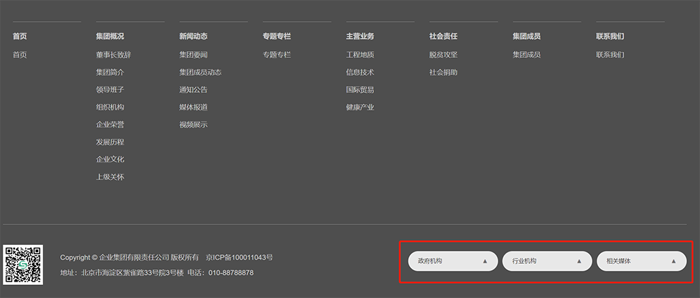Open 视频展示 link
Image resolution: width=700 pixels, height=298 pixels.
[193, 125]
